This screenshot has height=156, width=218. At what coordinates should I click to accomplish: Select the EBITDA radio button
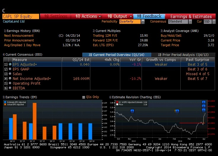[x=10, y=88]
